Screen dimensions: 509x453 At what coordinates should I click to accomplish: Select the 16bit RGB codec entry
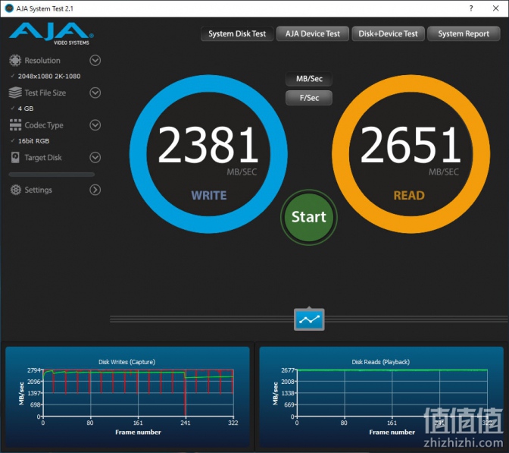point(34,141)
